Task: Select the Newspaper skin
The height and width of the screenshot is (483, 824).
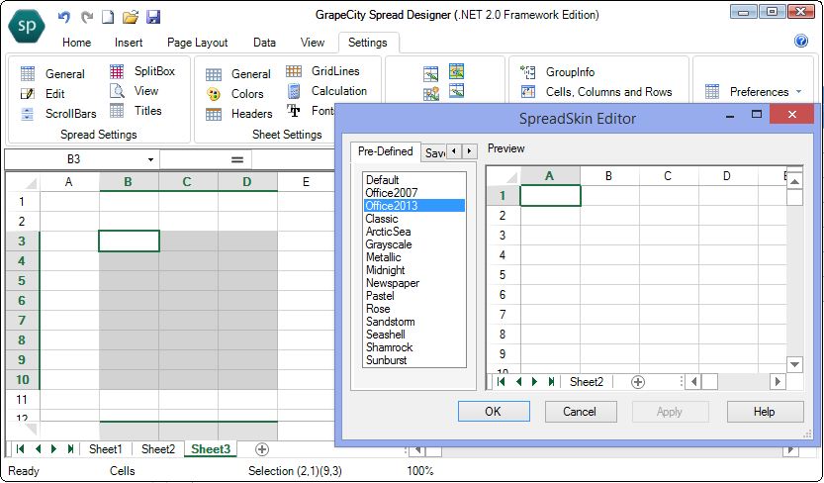Action: pyautogui.click(x=414, y=283)
